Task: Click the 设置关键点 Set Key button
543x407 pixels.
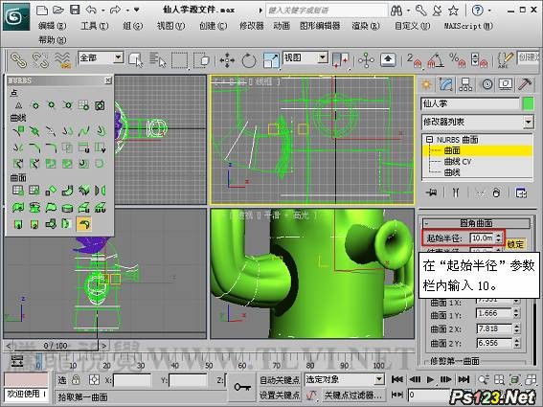Action: coord(280,396)
